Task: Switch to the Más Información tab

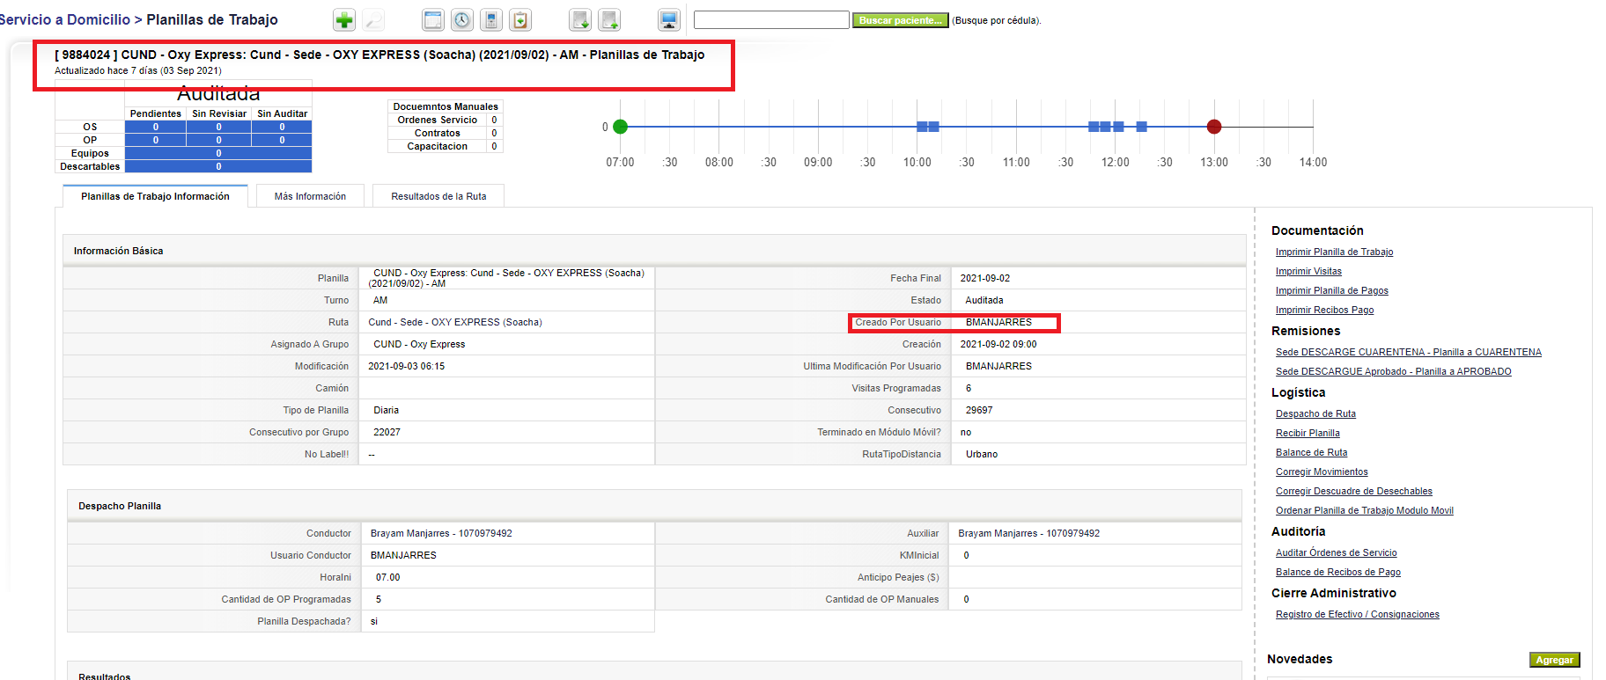Action: tap(310, 196)
